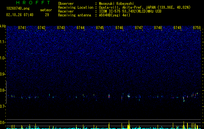Click the 0743 time marker

[x=61, y=28]
